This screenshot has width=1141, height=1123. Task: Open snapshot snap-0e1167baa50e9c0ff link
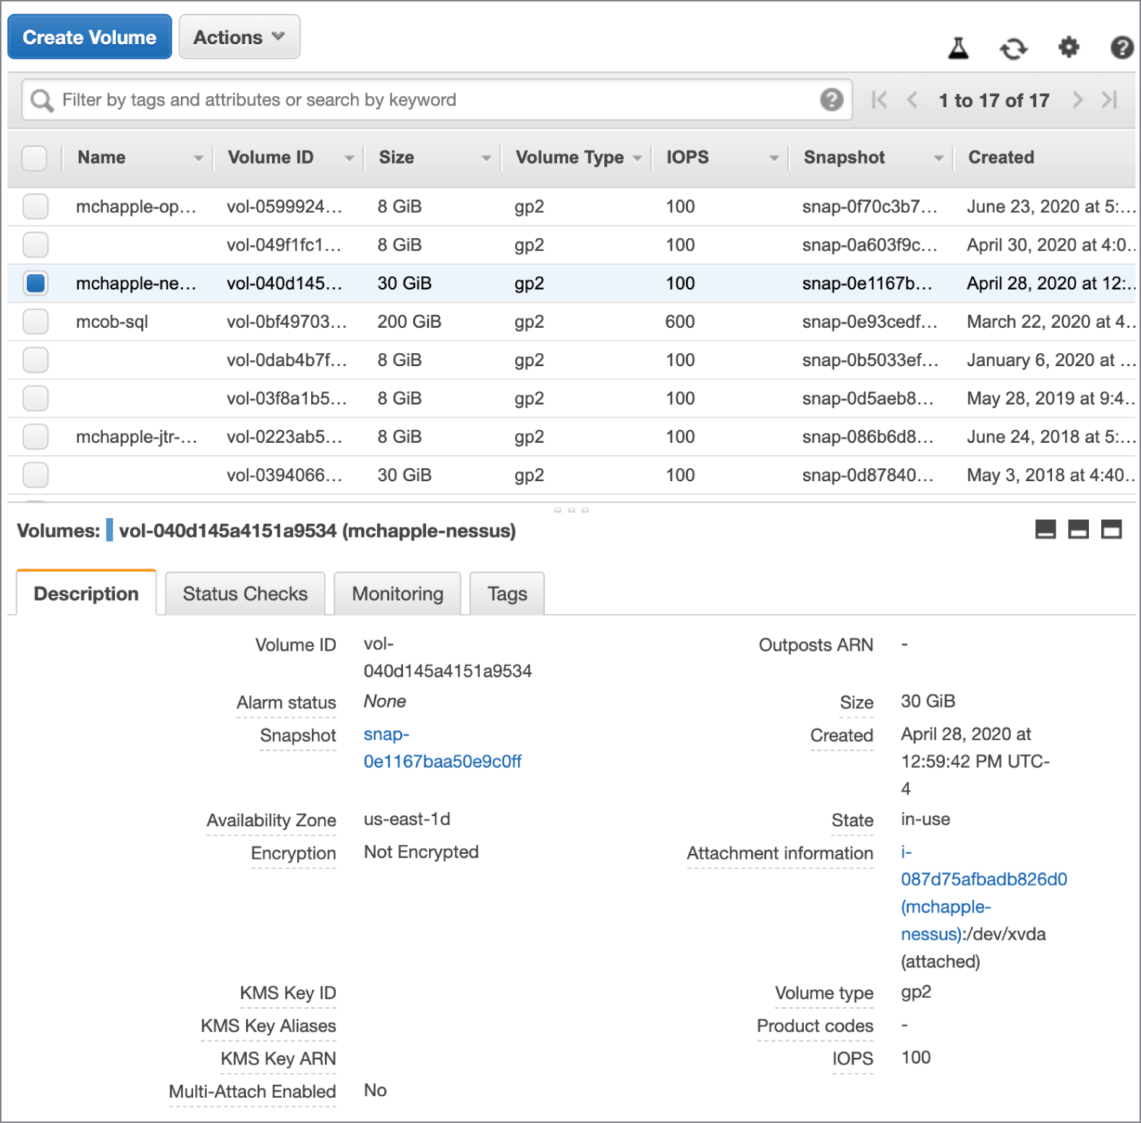(x=442, y=747)
